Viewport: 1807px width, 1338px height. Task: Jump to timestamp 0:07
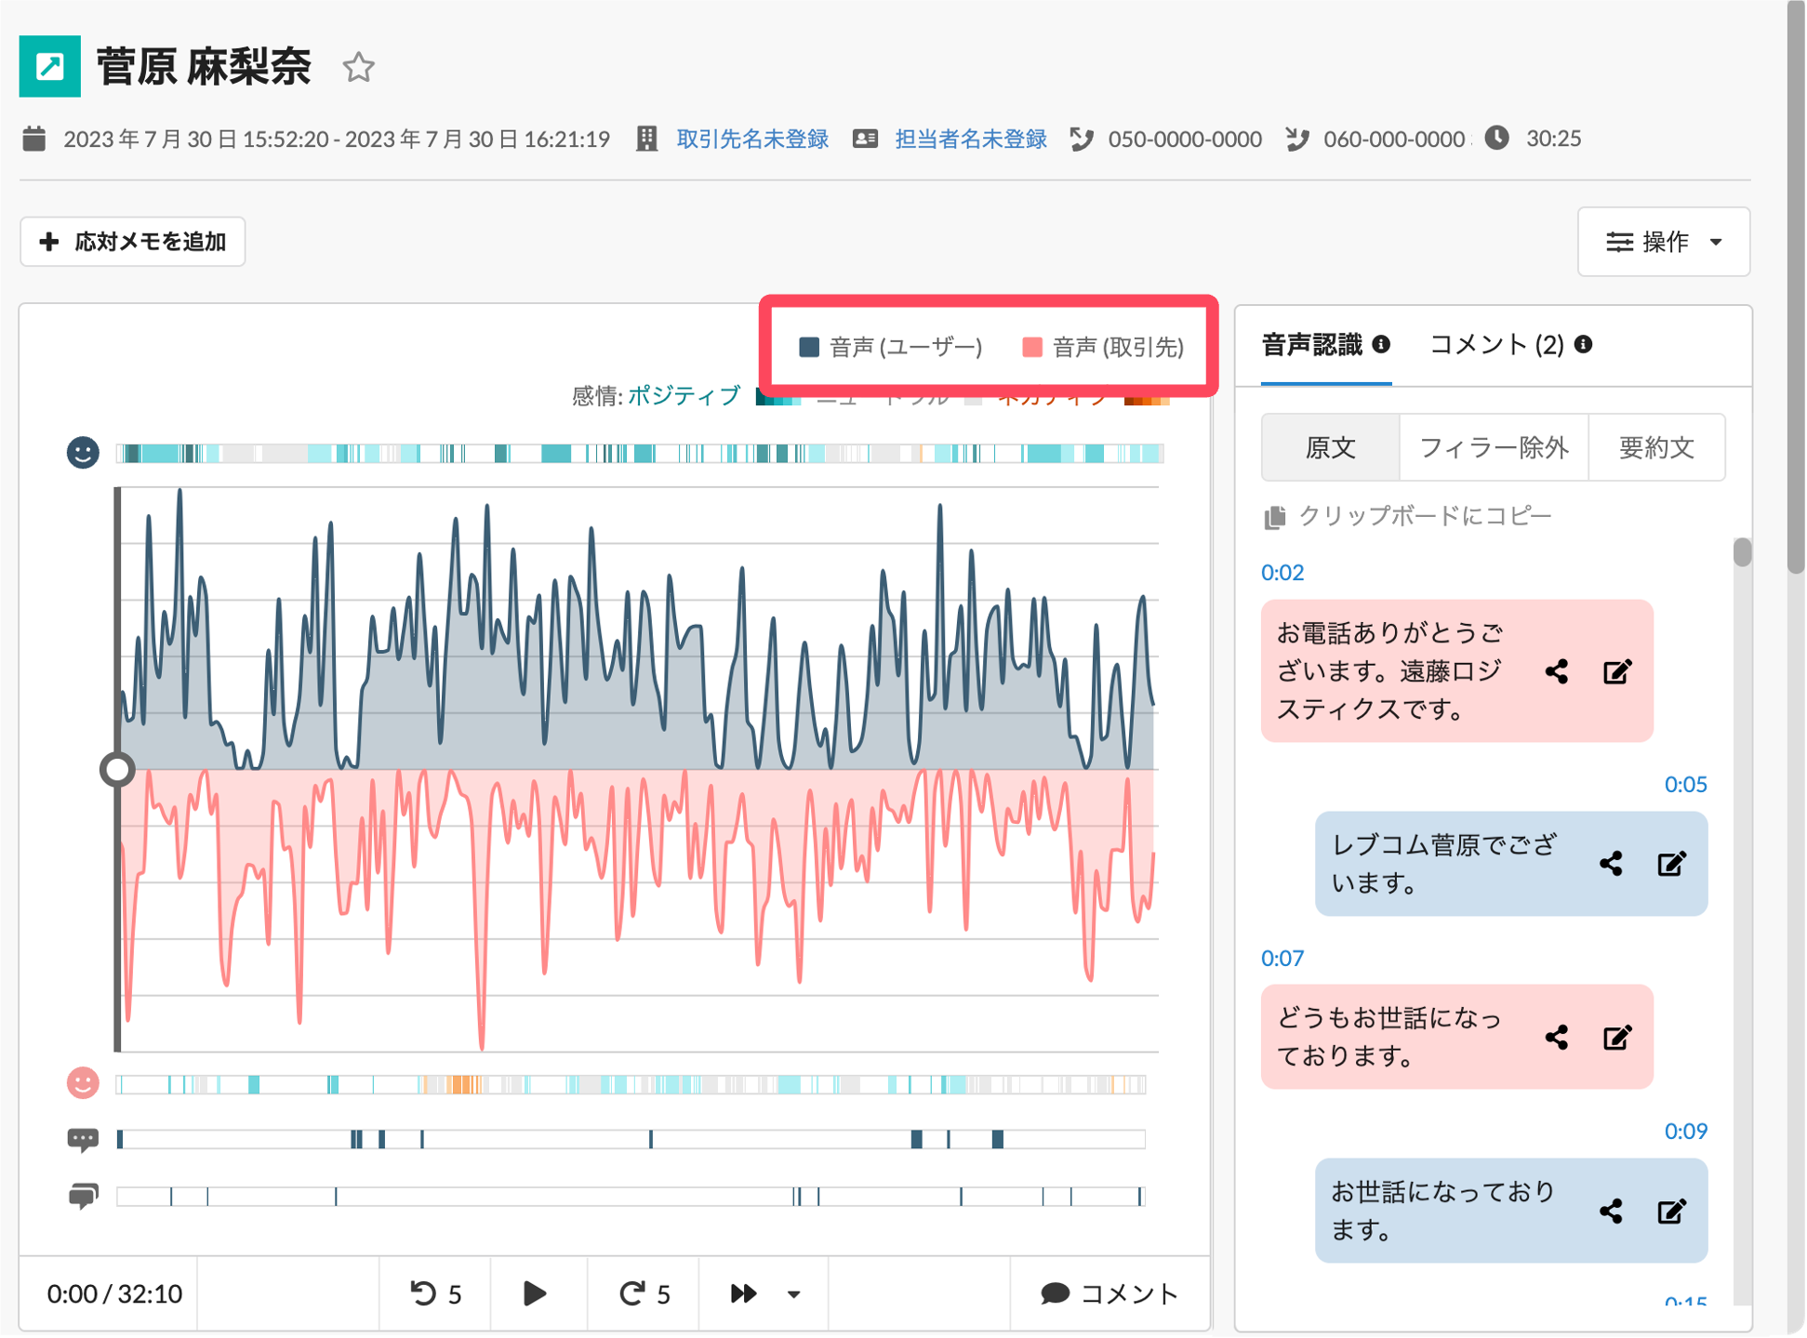pos(1282,958)
